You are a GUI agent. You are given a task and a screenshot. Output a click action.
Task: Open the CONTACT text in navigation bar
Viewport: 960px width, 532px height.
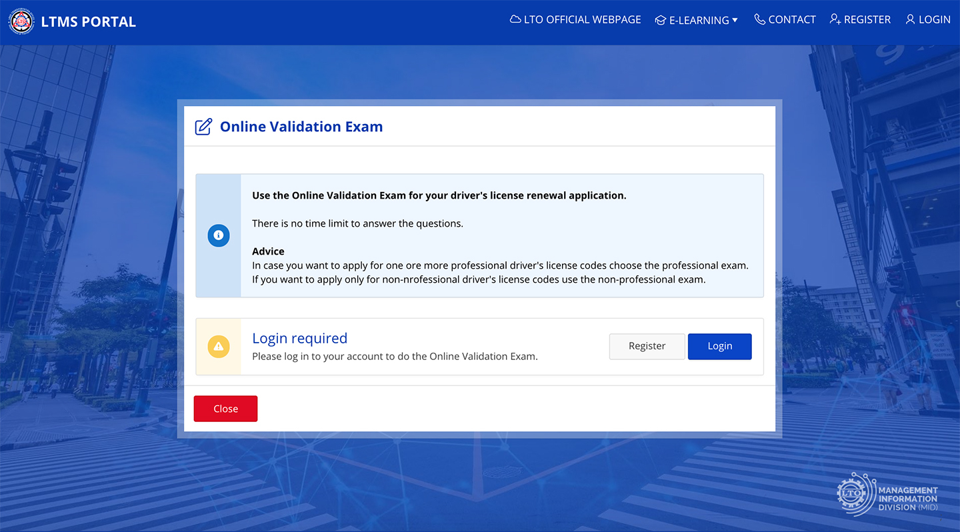click(x=791, y=20)
